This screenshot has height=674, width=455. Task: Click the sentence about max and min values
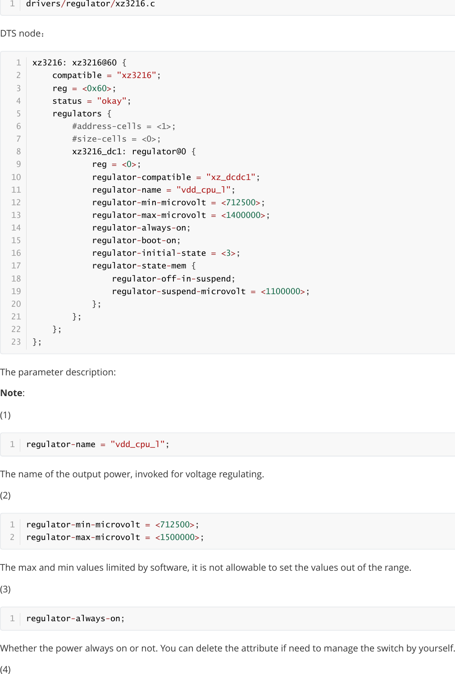click(205, 568)
